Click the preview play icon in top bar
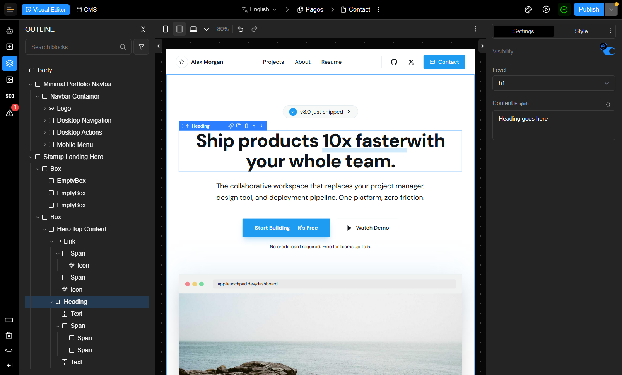 [x=546, y=10]
